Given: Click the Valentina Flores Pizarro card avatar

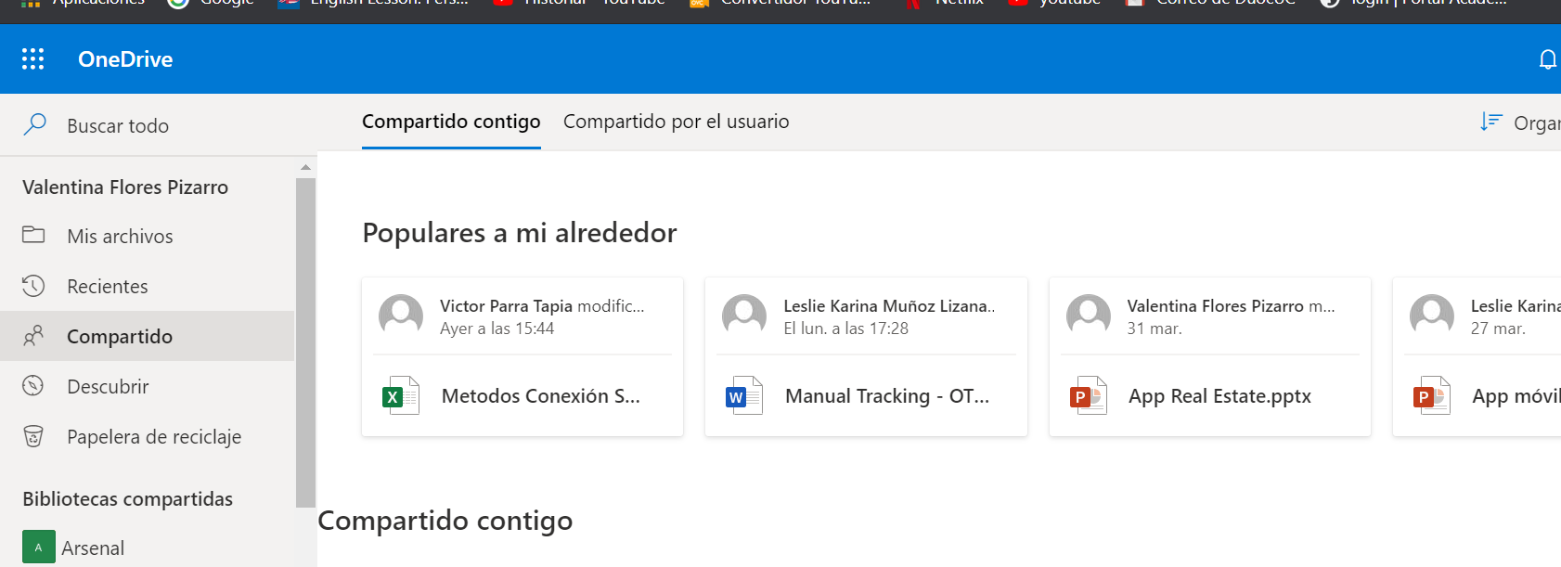Looking at the screenshot, I should (1089, 316).
